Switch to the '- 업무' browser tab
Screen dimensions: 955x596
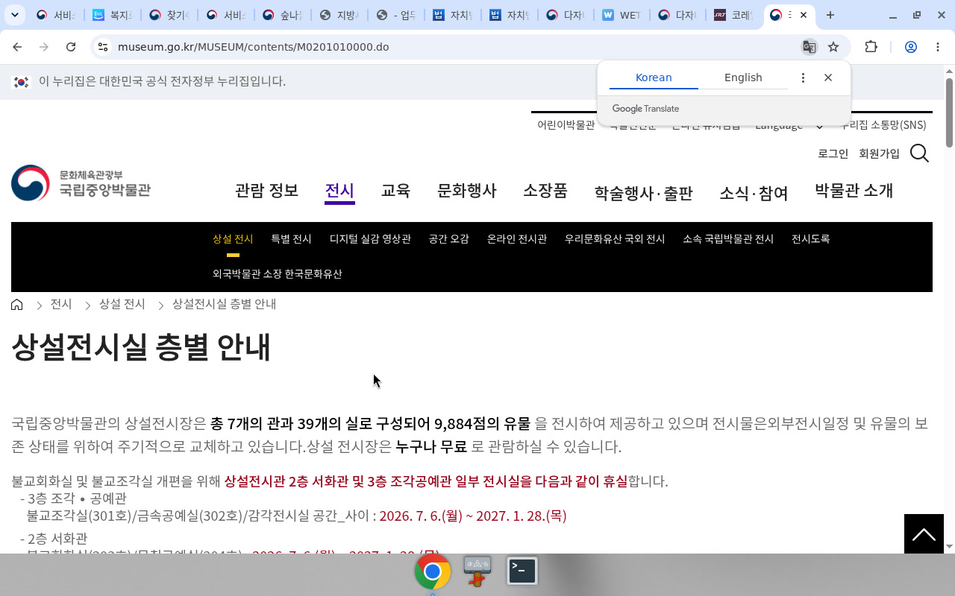[x=395, y=15]
